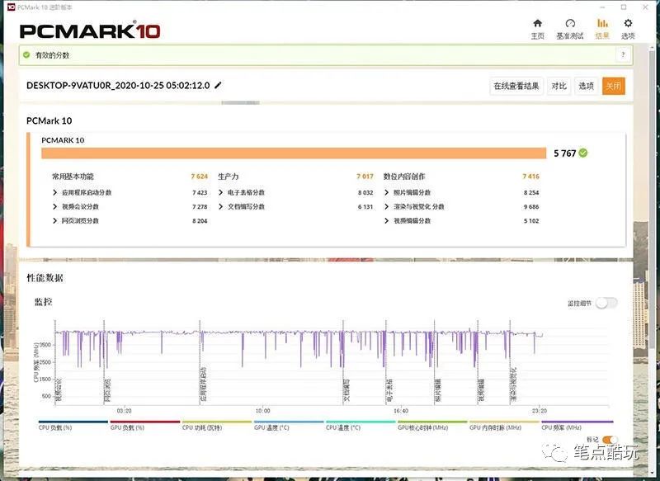Screen dimensions: 660x481
Task: Click the PCMark 10 app icon in title bar
Action: pos(12,7)
